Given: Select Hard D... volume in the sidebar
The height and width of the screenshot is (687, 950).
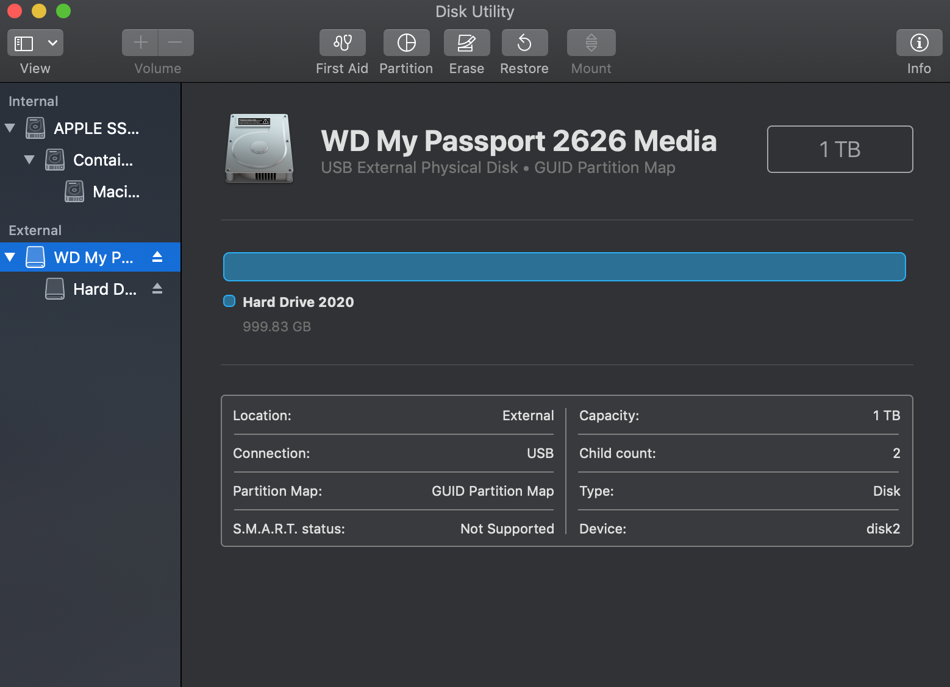Looking at the screenshot, I should click(x=105, y=289).
